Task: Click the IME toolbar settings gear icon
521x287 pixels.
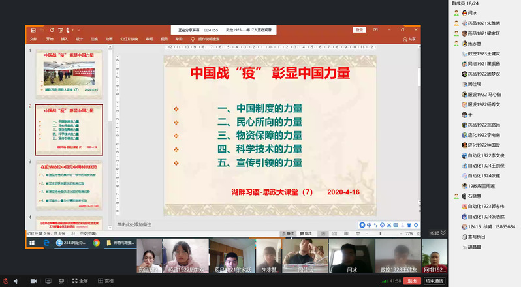Action: click(416, 225)
